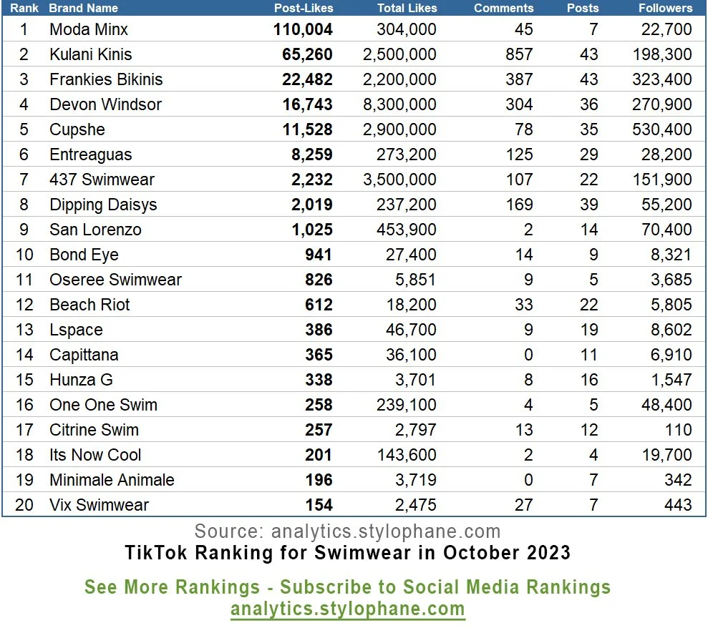This screenshot has height=628, width=708.
Task: Click the comments value 169
Action: pos(519,205)
